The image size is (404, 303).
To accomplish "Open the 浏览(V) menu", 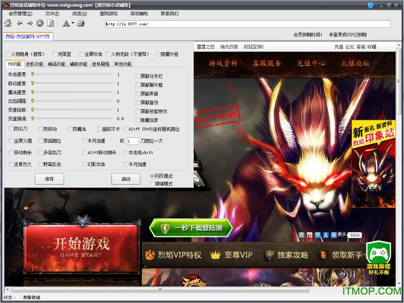I will [x=80, y=14].
